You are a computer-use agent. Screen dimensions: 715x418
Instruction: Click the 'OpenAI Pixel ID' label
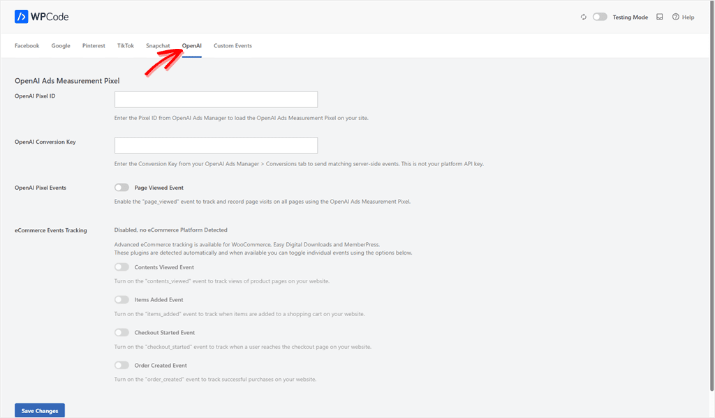35,96
